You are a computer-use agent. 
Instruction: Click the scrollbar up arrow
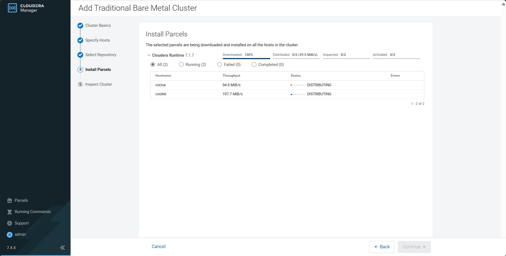coord(504,4)
